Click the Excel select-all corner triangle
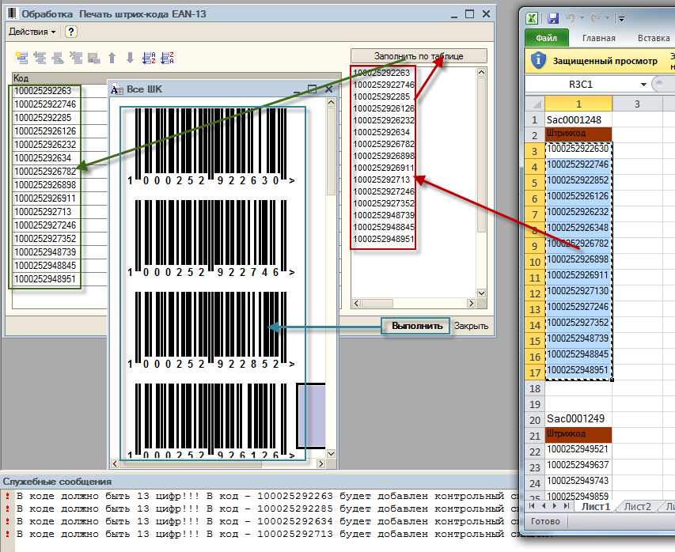 (535, 104)
